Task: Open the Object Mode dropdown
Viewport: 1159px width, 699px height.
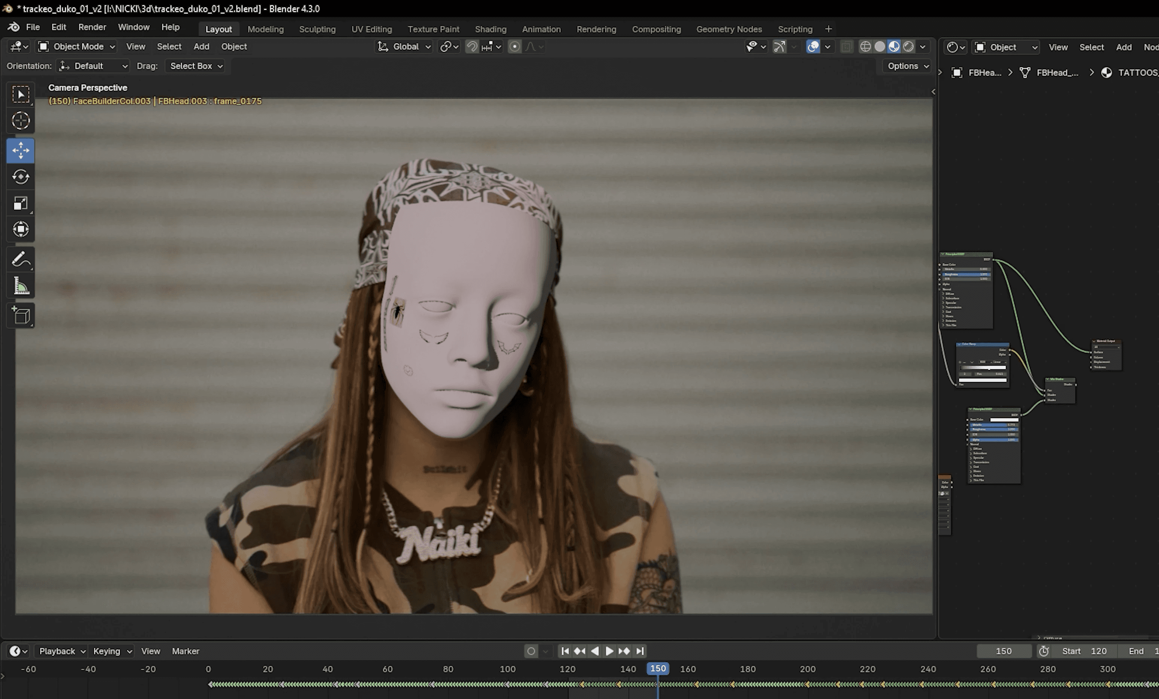Action: coord(75,46)
